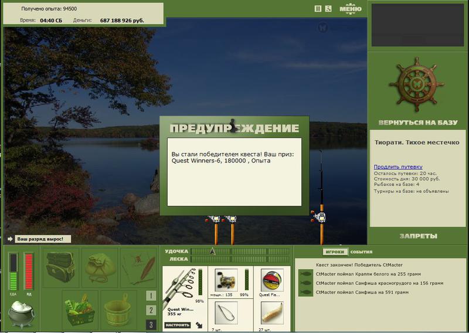
Task: Click the ЛЕСКА tension bar
Action: coord(240,259)
